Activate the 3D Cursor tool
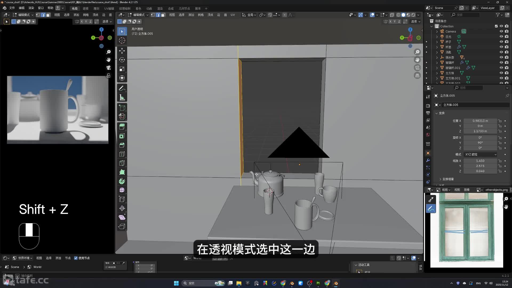This screenshot has width=512, height=288. [x=122, y=41]
